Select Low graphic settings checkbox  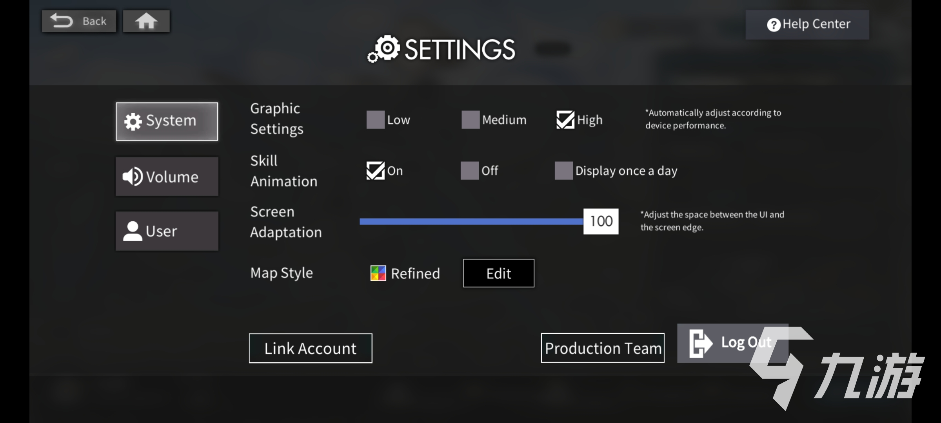pos(374,120)
